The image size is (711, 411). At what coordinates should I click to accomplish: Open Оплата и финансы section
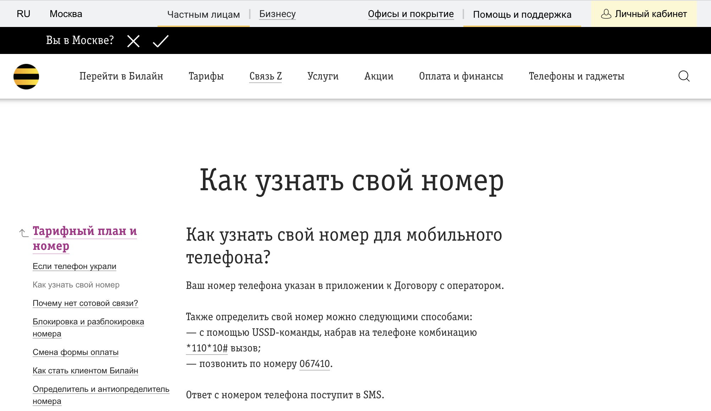(x=461, y=76)
